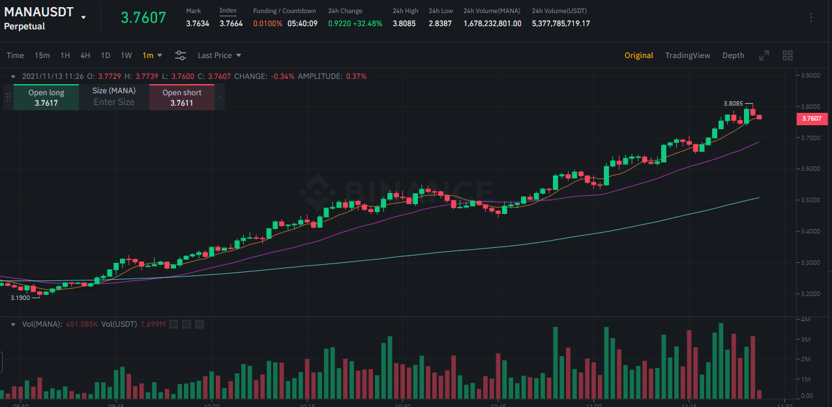Open Vol indicator settings gear
This screenshot has height=407, width=832.
point(186,324)
